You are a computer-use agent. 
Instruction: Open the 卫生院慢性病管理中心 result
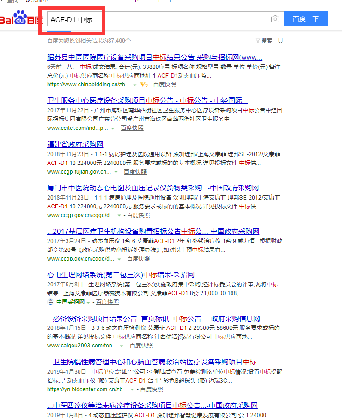(154, 362)
